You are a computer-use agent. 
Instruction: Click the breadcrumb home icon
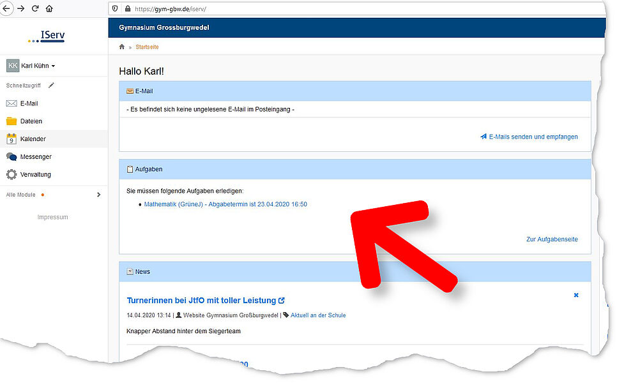(x=122, y=47)
